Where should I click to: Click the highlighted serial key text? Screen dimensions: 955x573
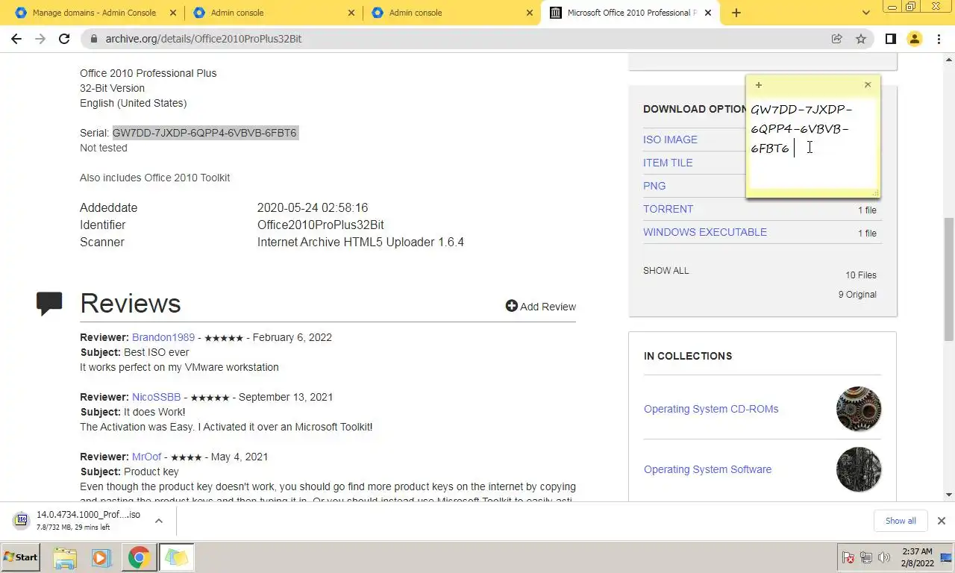(204, 133)
